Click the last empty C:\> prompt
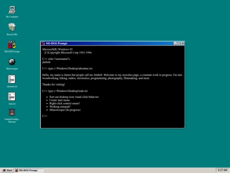The width and height of the screenshot is (230, 173). point(45,116)
